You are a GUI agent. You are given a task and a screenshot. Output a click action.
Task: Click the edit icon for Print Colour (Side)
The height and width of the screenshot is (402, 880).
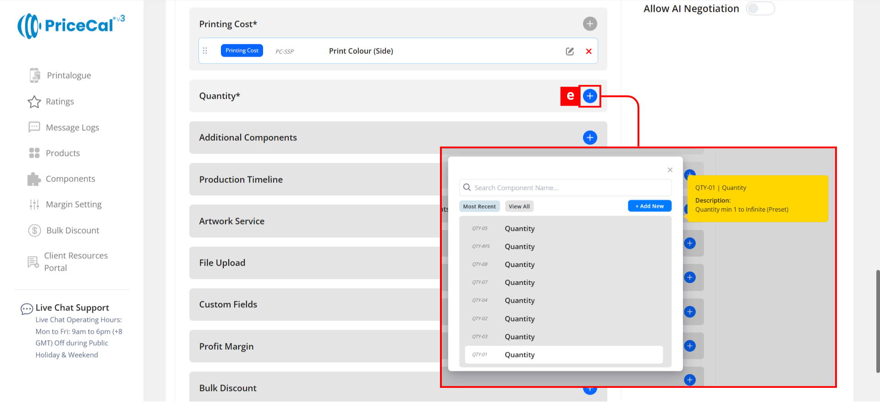pos(570,51)
